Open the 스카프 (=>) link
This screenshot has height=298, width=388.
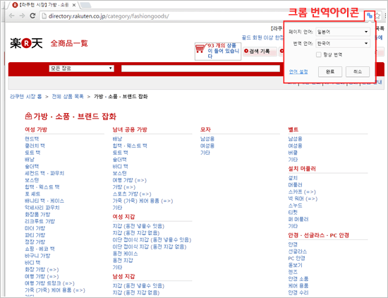[302, 192]
